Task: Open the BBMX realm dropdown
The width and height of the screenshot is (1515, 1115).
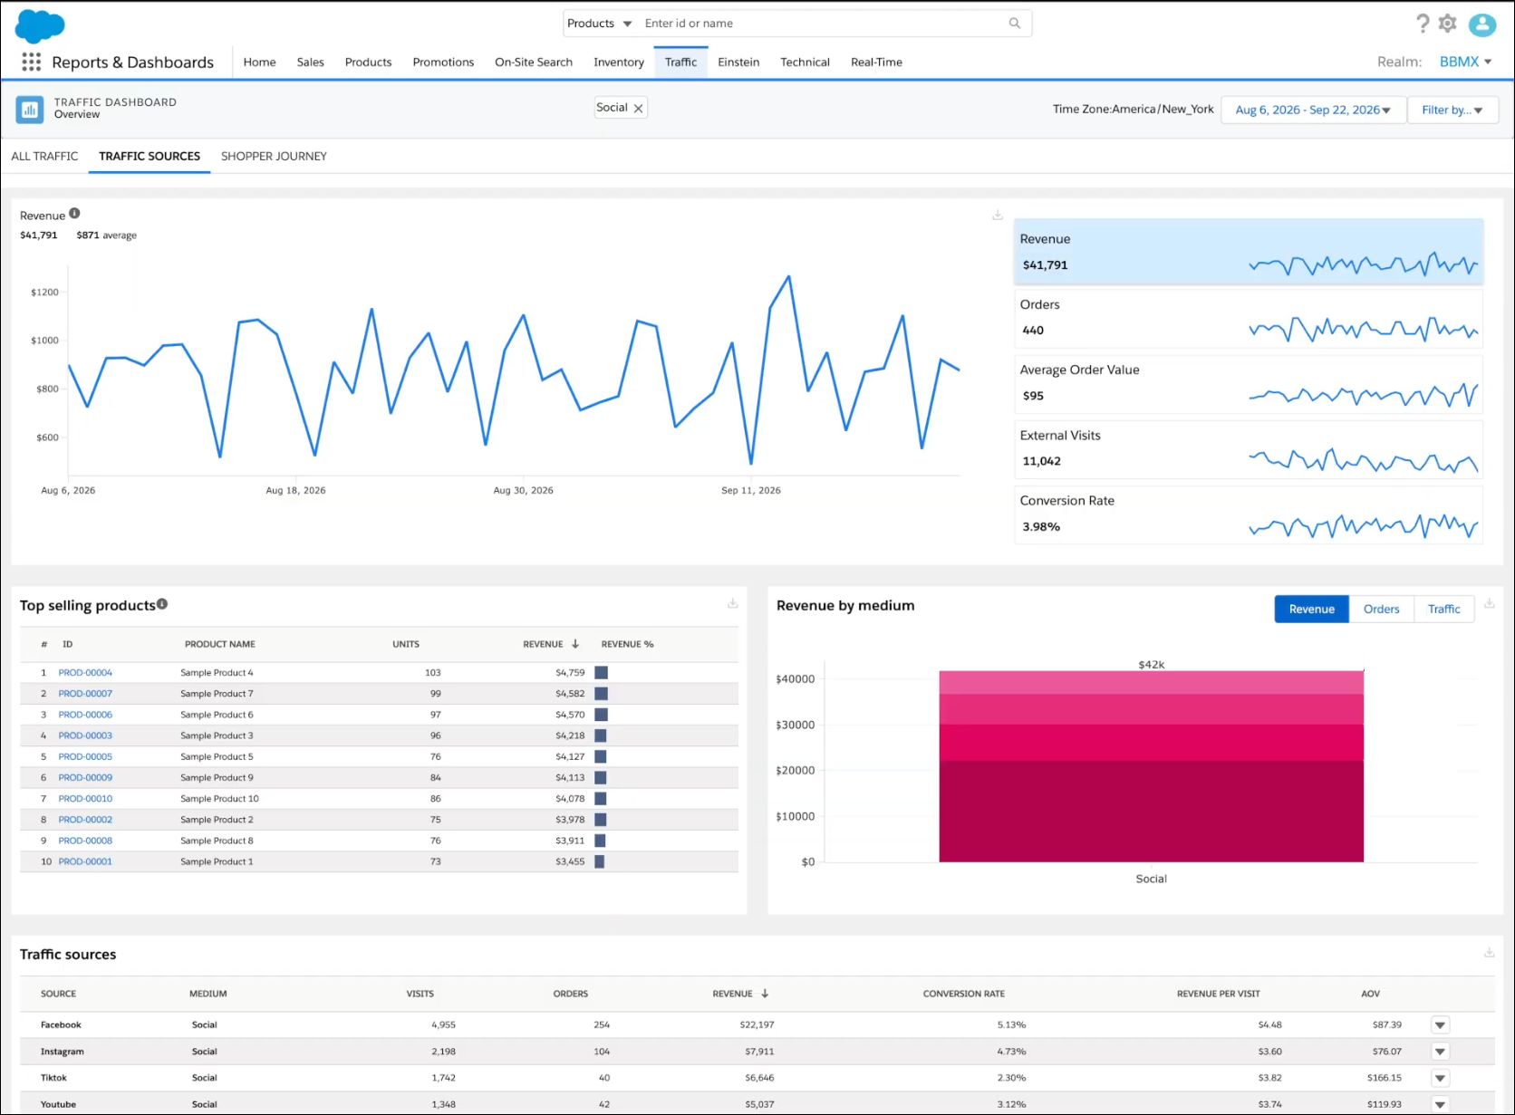Action: (x=1465, y=62)
